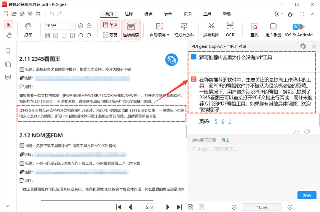Click 导出 export link
The image size is (320, 212).
[225, 140]
